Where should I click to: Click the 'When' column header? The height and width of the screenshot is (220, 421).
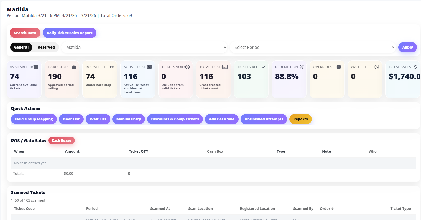tap(19, 151)
